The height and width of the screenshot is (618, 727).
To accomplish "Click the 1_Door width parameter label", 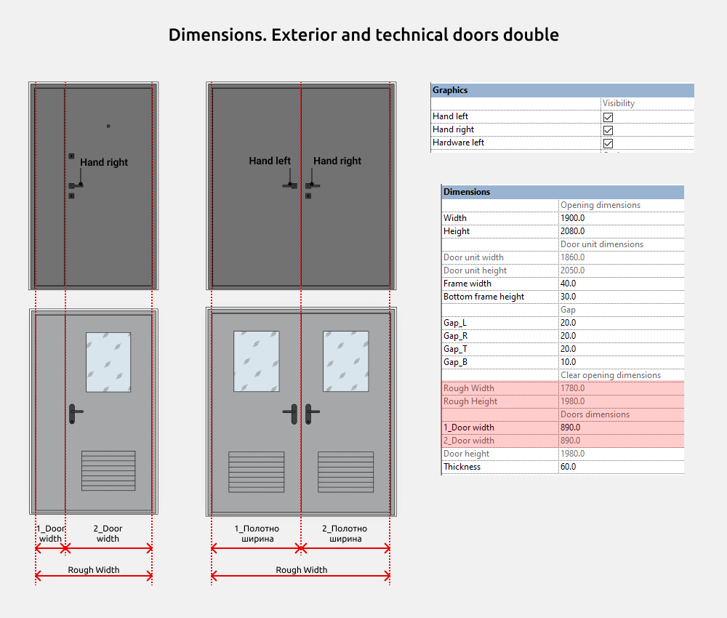I will [x=469, y=428].
